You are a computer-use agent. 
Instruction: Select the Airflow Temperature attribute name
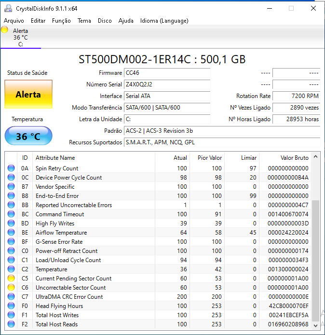61,233
